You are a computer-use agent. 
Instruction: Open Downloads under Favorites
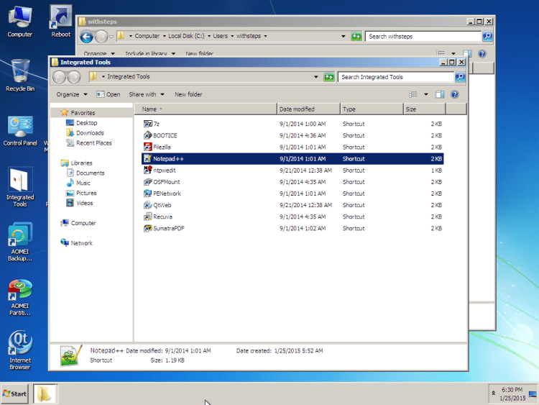(x=90, y=133)
